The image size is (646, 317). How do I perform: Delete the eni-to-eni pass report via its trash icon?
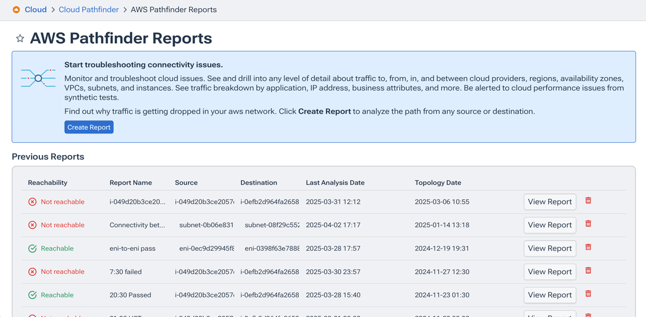tap(588, 247)
